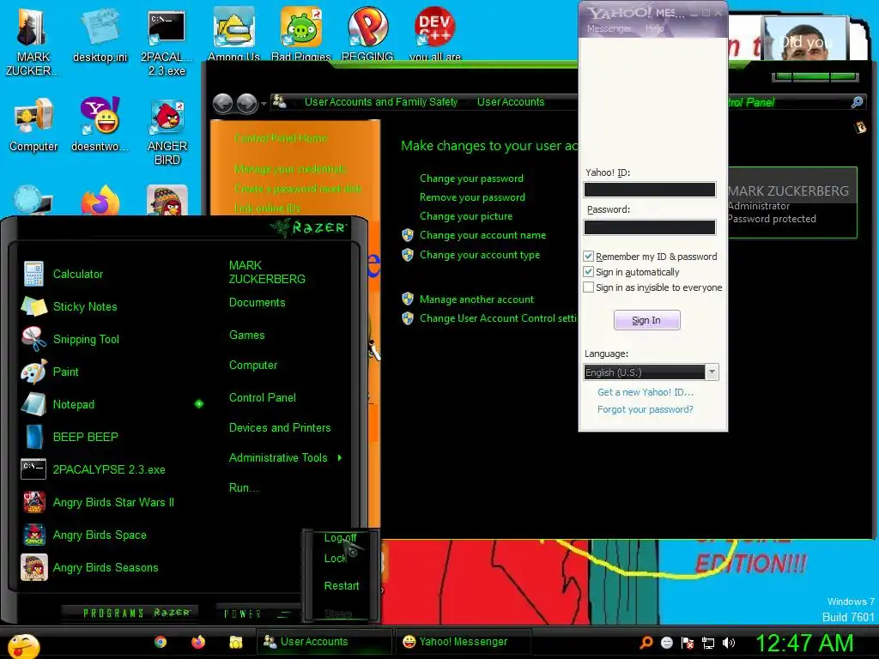Open Bad Piggies desktop shortcut
Viewport: 879px width, 659px height.
[301, 34]
